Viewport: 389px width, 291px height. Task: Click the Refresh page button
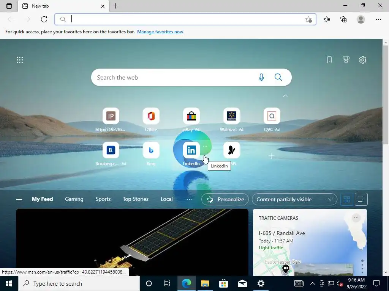(x=44, y=19)
